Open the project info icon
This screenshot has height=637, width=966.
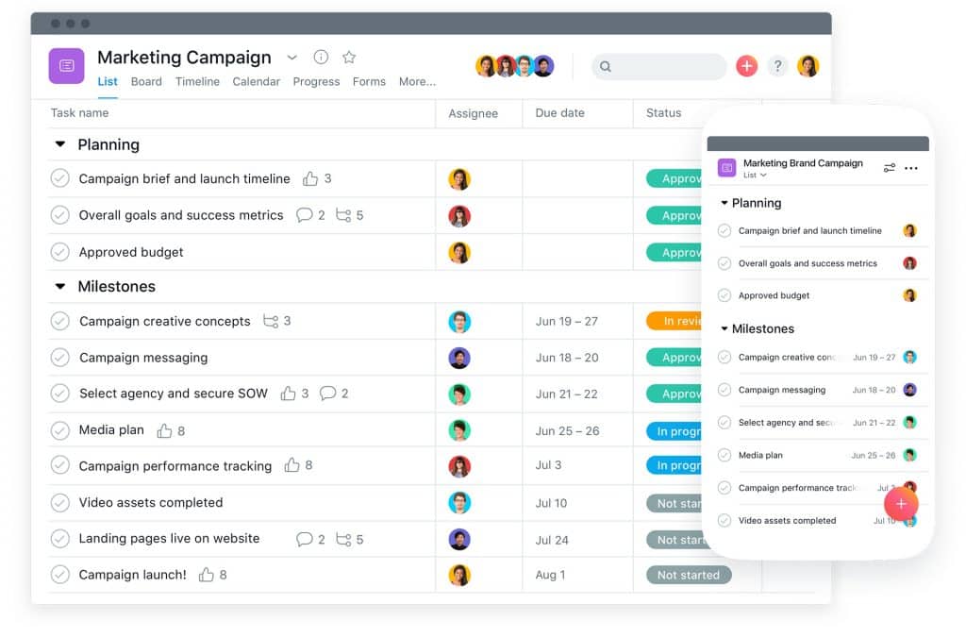(x=321, y=57)
